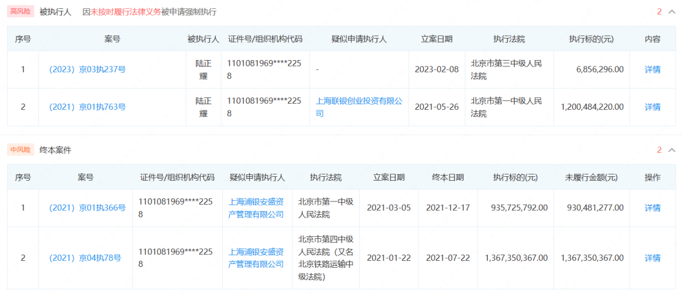Select 未履行金额 1,367,350,367.00 cell
The width and height of the screenshot is (682, 295).
592,258
